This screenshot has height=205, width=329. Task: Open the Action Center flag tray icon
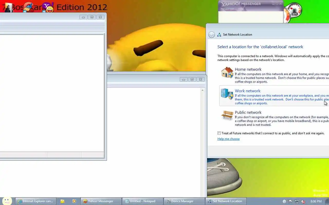(x=291, y=201)
